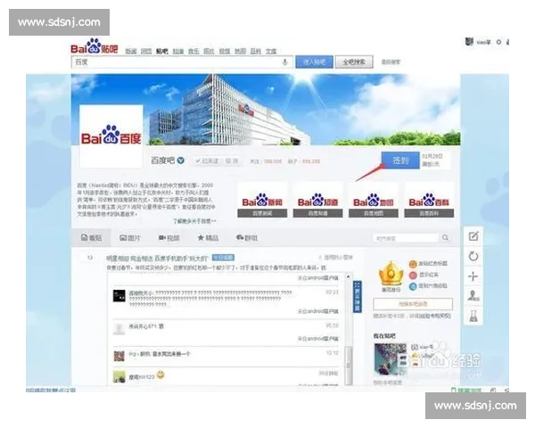Click the pink privilege icon beside crown

[413, 276]
